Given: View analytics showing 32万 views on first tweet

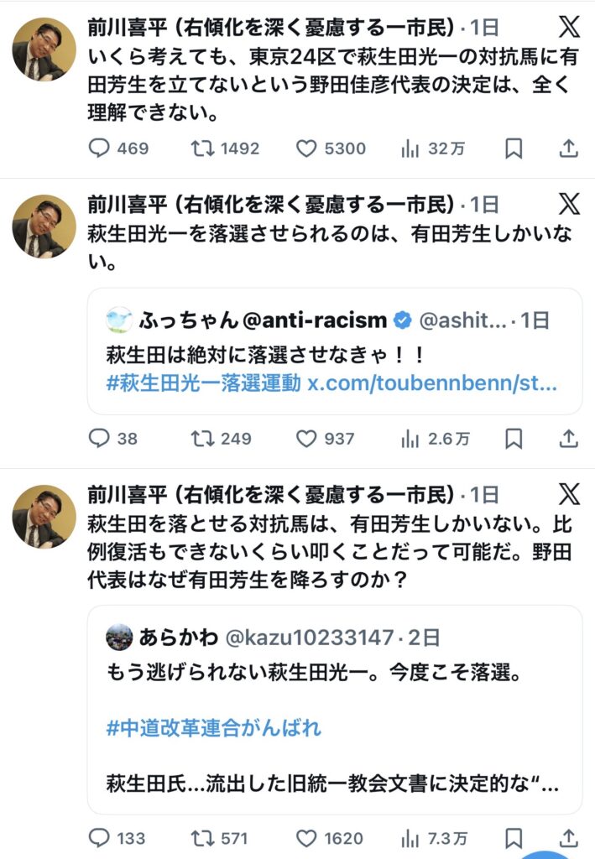Looking at the screenshot, I should coord(409,148).
